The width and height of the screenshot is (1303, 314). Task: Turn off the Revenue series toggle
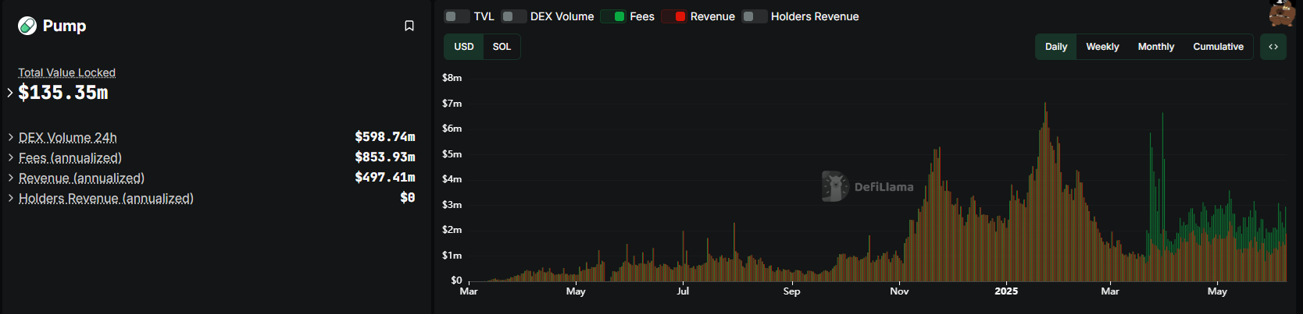[x=673, y=16]
